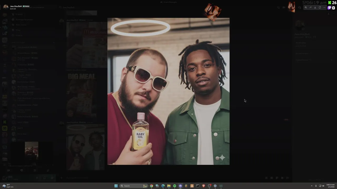Open the Windows Start menu

(116, 186)
